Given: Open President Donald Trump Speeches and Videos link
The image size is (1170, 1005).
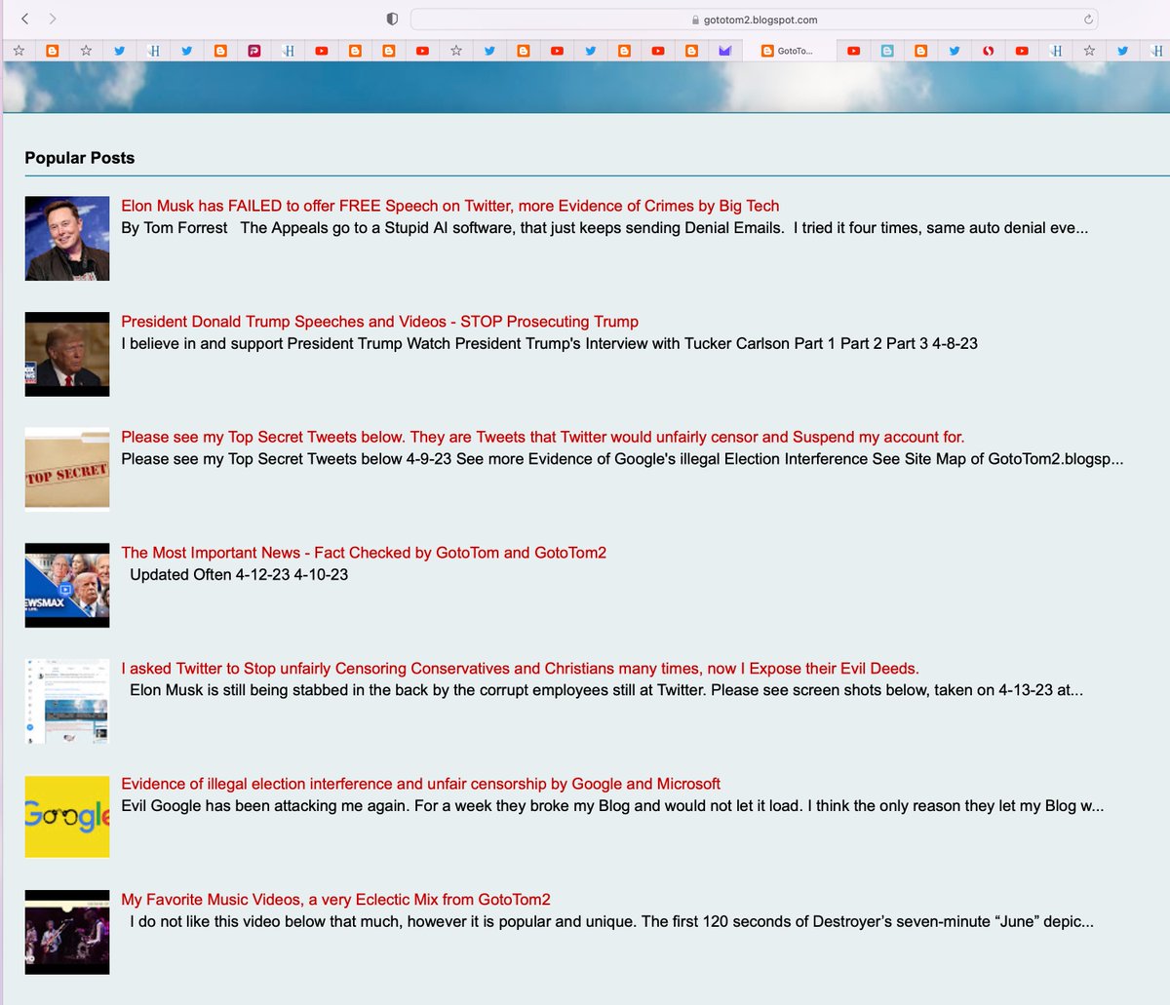Looking at the screenshot, I should [x=379, y=322].
